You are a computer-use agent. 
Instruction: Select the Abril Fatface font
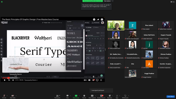pyautogui.click(x=75, y=62)
